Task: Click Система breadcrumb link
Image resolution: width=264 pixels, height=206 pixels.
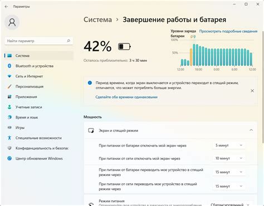Action: (97, 19)
